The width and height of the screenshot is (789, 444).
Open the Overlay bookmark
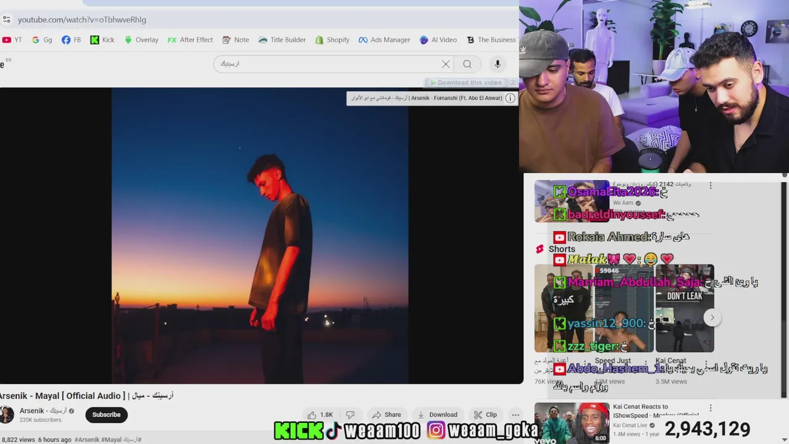point(141,40)
